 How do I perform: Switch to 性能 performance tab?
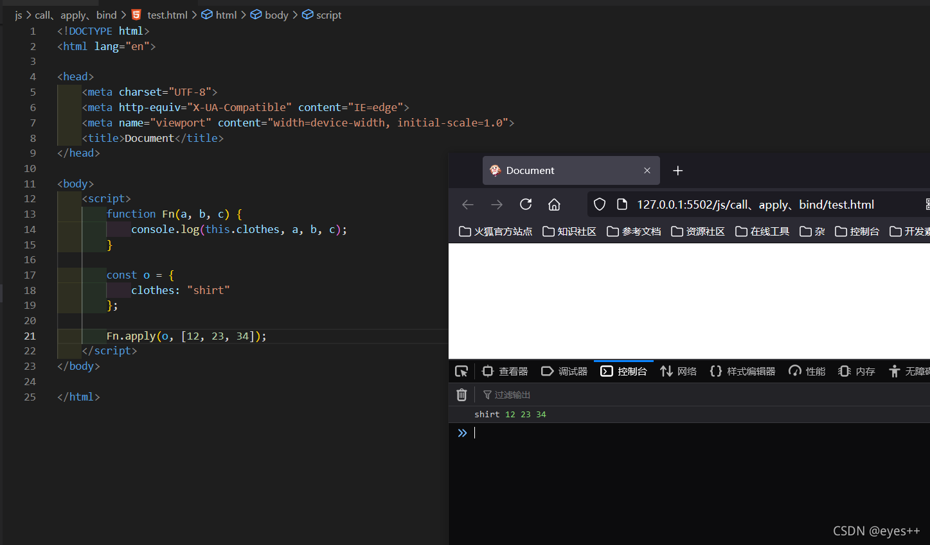[807, 371]
